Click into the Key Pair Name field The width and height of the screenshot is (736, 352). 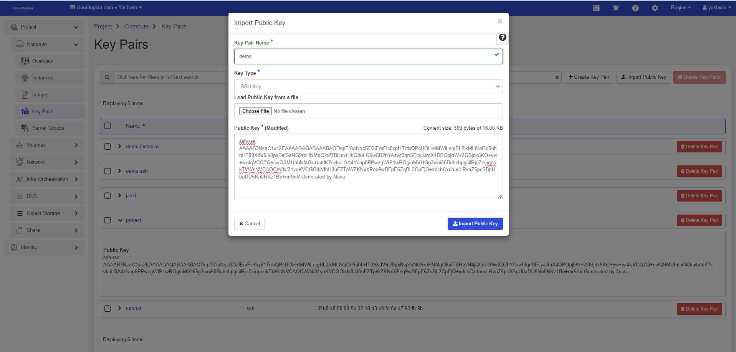tap(365, 56)
